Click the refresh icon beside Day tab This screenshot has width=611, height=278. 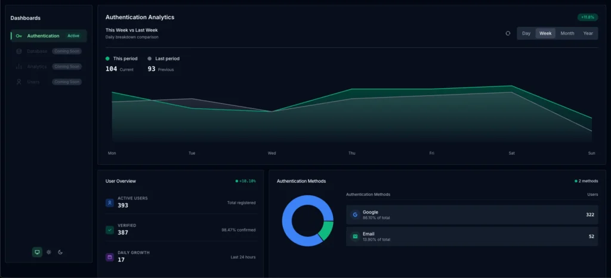tap(508, 33)
